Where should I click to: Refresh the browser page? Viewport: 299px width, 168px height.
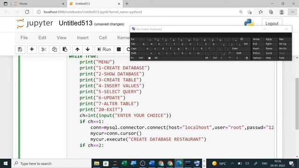pyautogui.click(x=27, y=12)
